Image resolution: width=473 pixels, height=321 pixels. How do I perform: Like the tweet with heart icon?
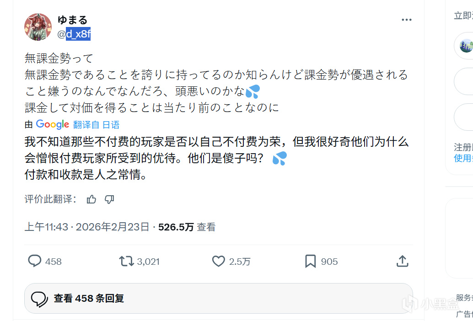tap(219, 261)
